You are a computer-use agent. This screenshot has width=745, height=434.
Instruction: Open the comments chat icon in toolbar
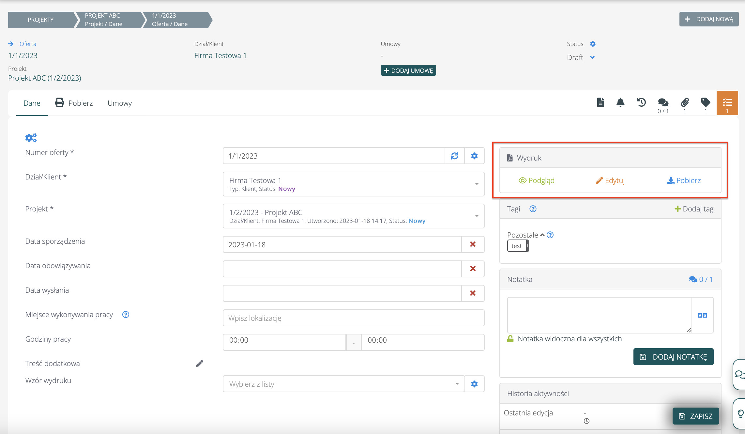point(663,103)
